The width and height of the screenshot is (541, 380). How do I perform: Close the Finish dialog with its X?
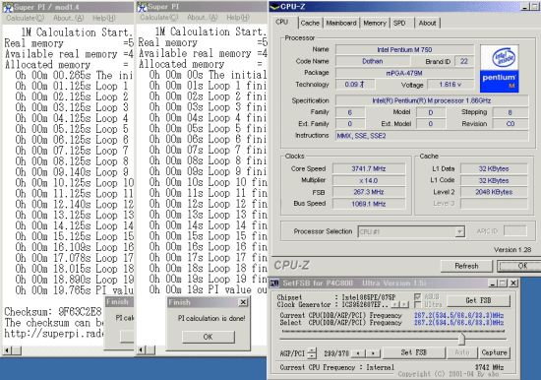243,302
